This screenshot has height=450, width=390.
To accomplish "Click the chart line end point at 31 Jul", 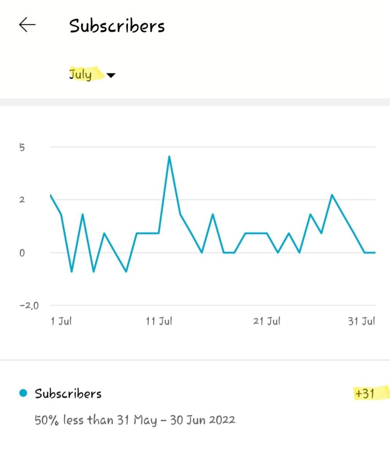I will pos(375,252).
